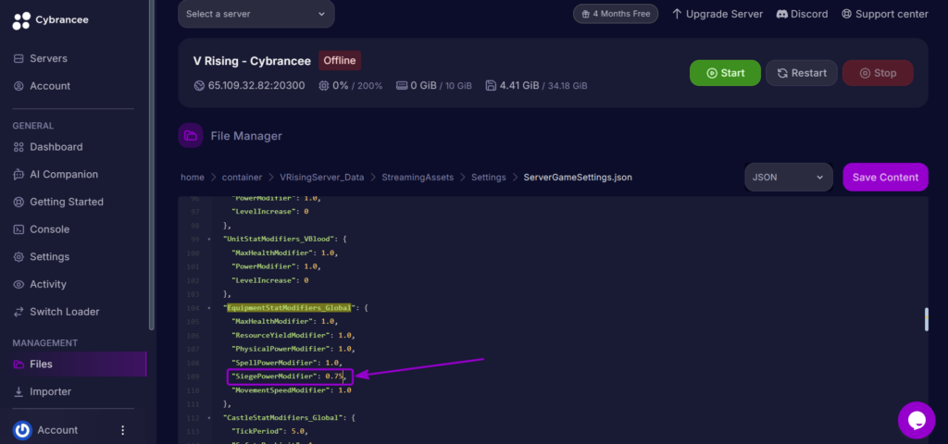Open the Console terminal icon
This screenshot has height=444, width=948.
(19, 229)
